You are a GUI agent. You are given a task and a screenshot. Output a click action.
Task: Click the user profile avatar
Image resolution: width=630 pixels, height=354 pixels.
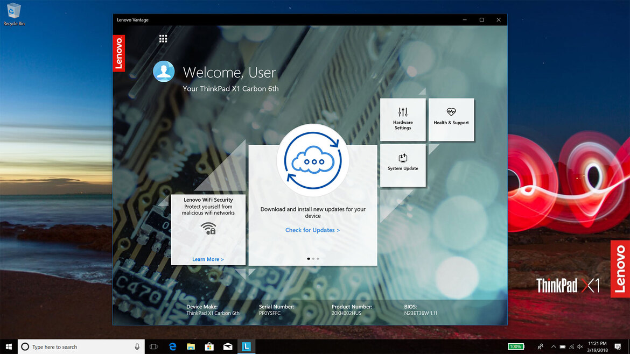point(164,72)
